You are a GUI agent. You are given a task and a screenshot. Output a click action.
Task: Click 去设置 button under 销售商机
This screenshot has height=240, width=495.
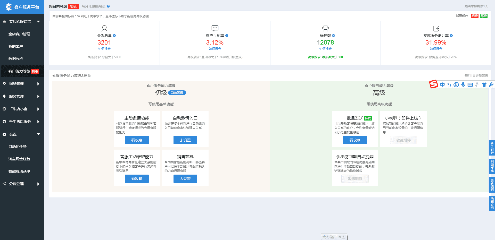[185, 179]
